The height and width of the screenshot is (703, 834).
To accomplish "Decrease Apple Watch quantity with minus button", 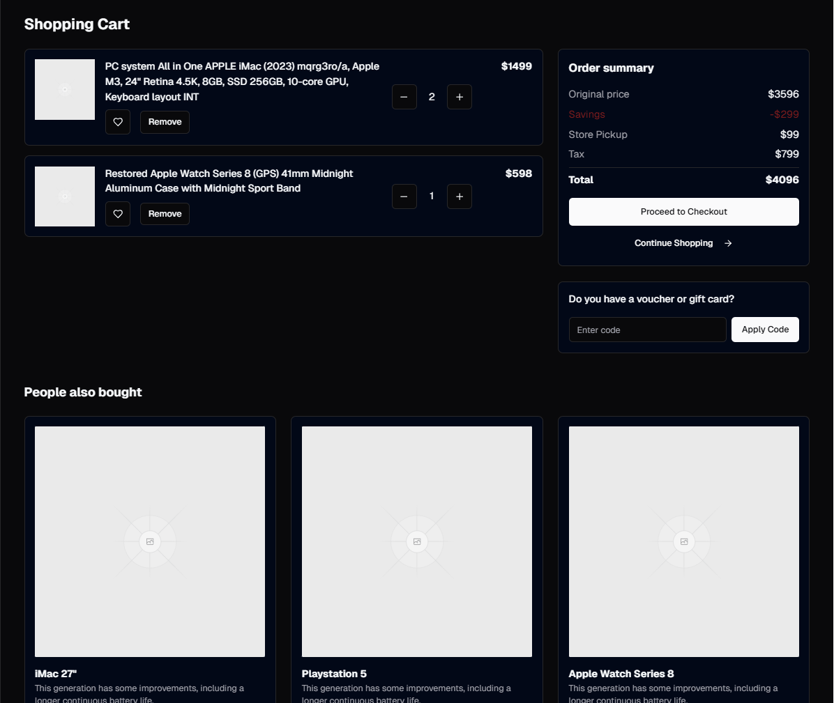I will [404, 196].
